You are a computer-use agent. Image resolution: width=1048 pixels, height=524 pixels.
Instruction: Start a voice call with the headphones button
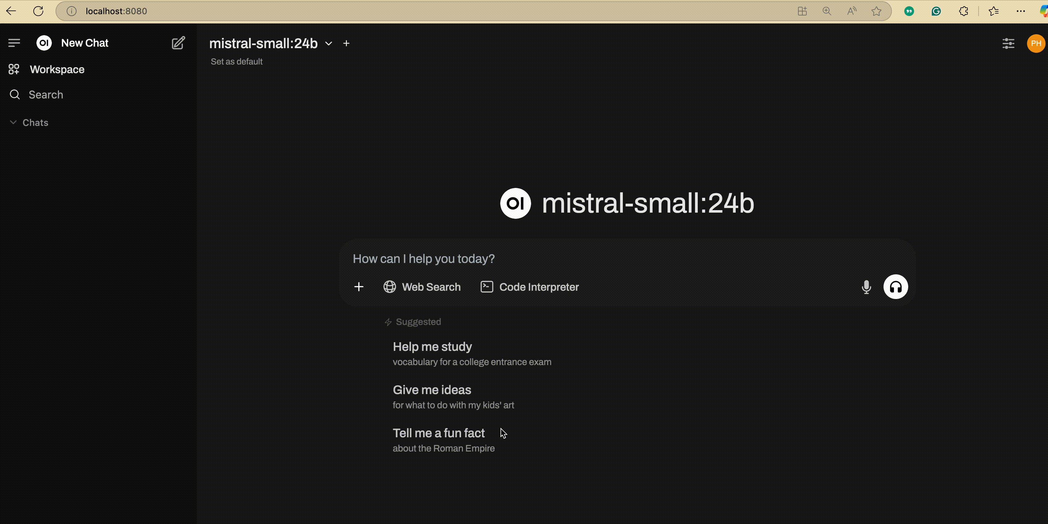pyautogui.click(x=896, y=287)
